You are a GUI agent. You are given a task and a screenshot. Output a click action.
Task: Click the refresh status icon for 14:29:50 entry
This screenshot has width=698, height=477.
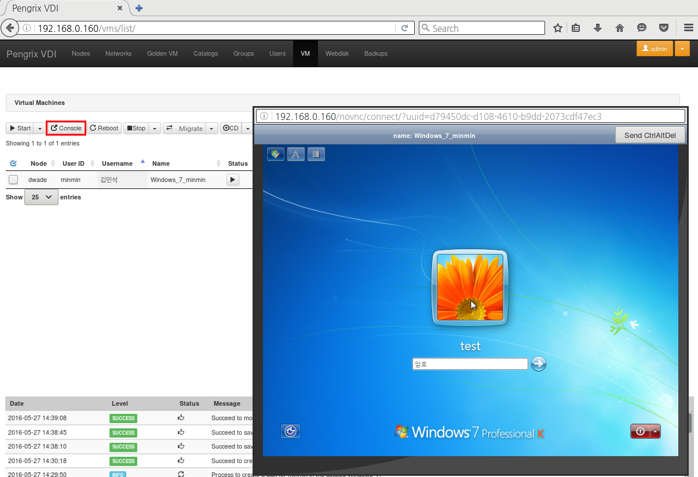181,474
